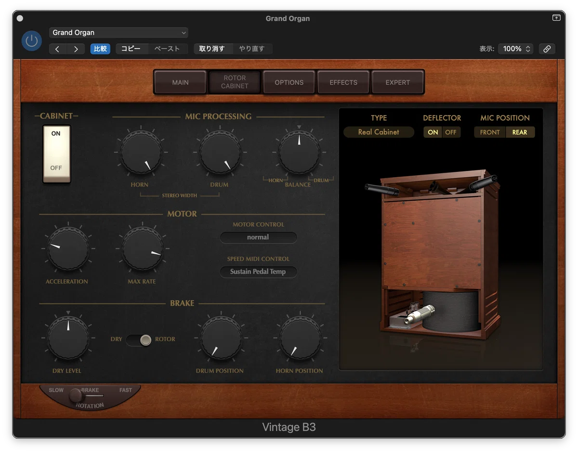
Task: Set rotation to BRAKE
Action: pyautogui.click(x=90, y=390)
